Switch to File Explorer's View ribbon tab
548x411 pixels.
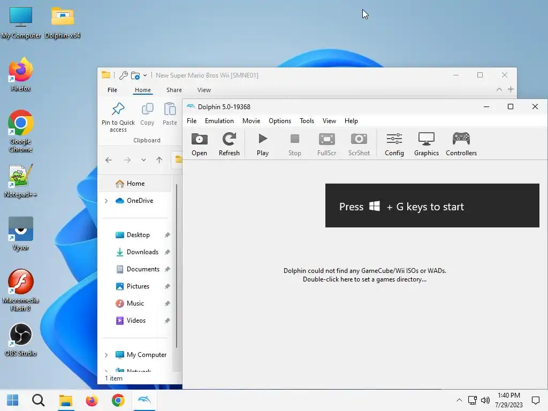(204, 90)
